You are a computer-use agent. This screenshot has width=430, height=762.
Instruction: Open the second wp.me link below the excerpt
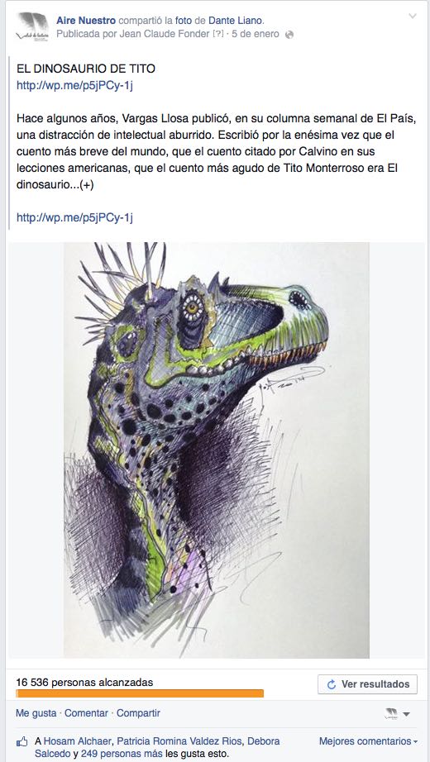click(74, 217)
